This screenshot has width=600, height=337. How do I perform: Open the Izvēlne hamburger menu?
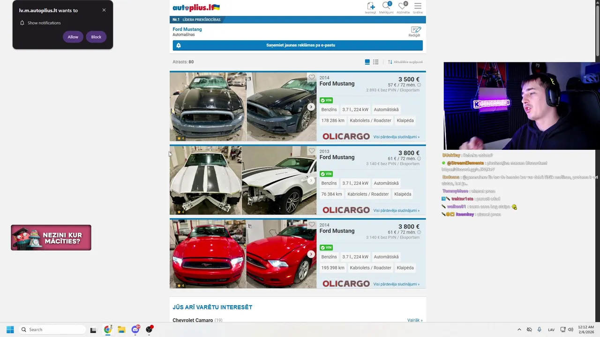(x=418, y=7)
